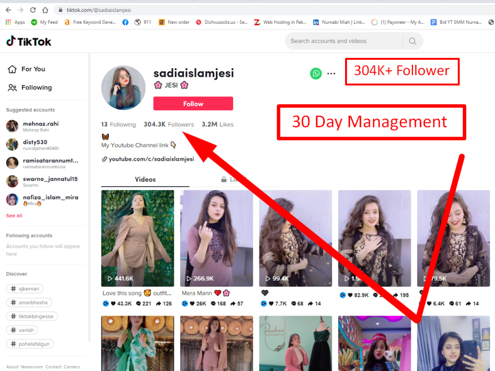Open the Dichvusocks.us bookmark
The height and width of the screenshot is (371, 495).
(222, 22)
